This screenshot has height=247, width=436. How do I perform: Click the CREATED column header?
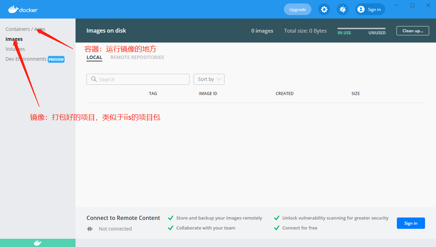(x=285, y=93)
